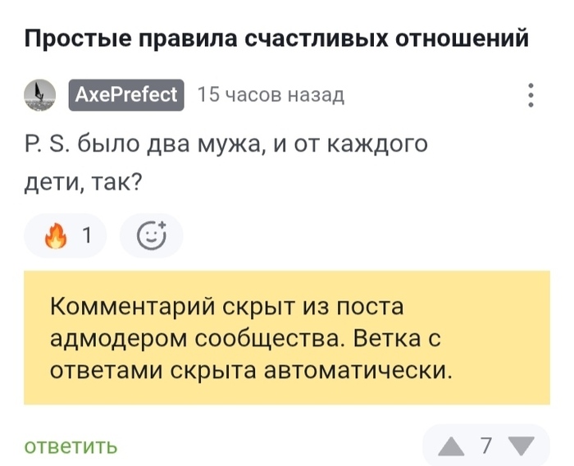Downvote the comment with the down arrow
The width and height of the screenshot is (574, 466).
pyautogui.click(x=520, y=446)
